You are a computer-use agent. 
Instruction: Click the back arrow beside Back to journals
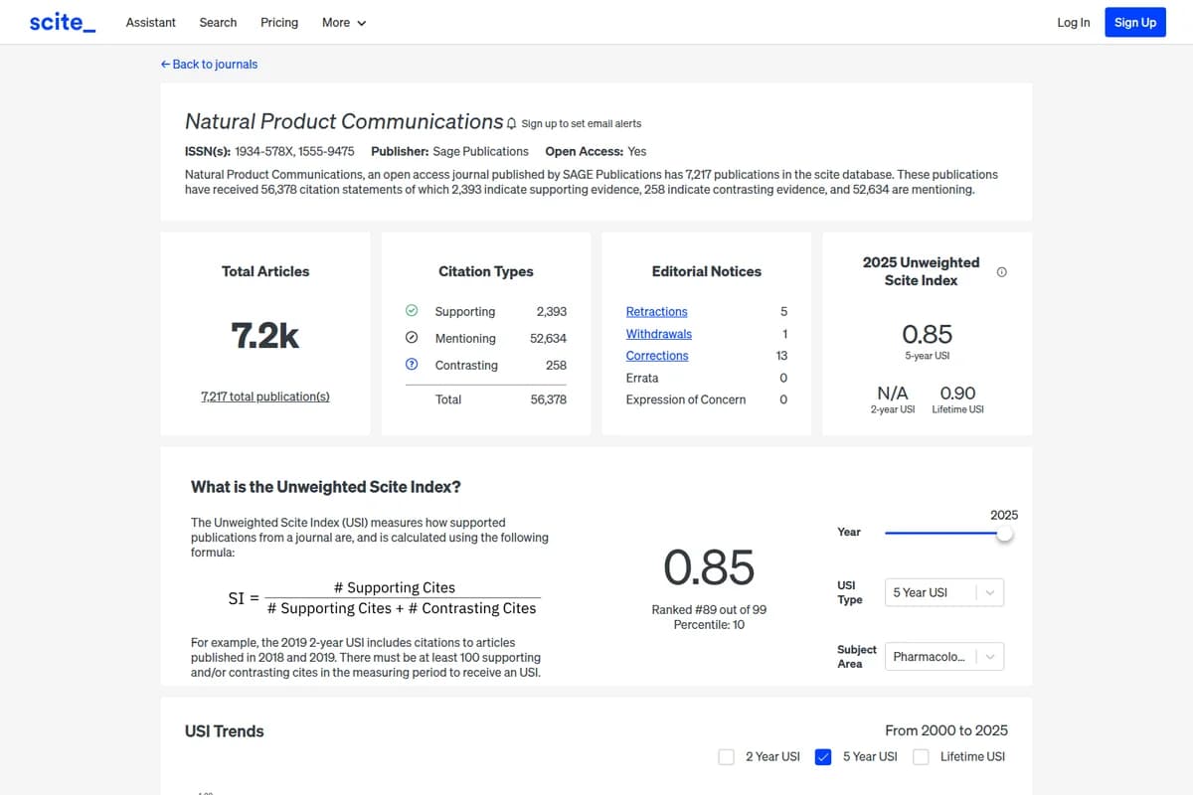[x=165, y=64]
